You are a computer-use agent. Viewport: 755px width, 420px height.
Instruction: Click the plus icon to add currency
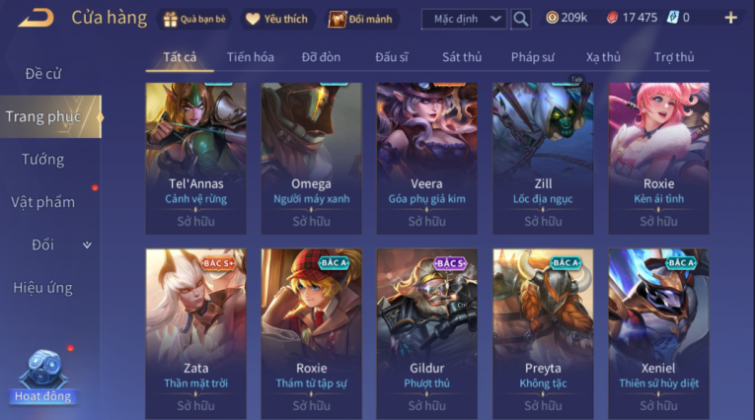[x=730, y=19]
